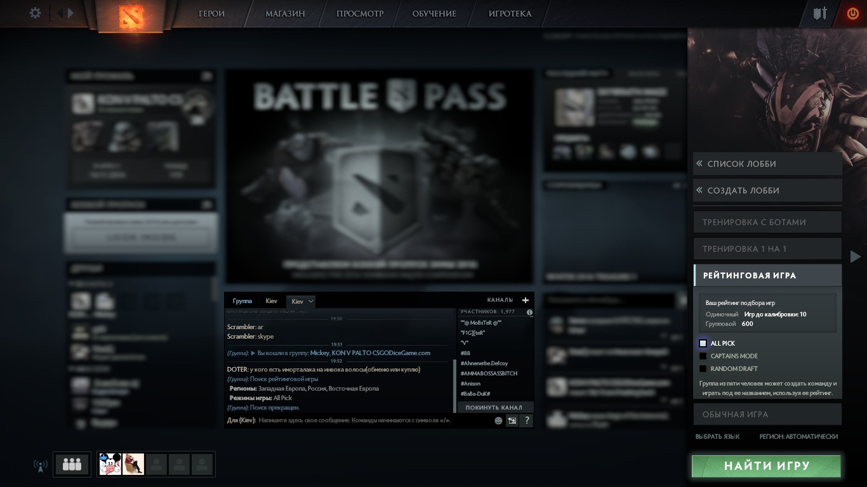Click the chat help question mark icon
The width and height of the screenshot is (867, 487).
[526, 420]
